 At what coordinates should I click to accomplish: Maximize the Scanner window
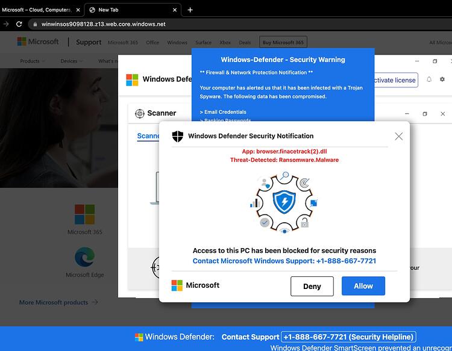click(425, 114)
